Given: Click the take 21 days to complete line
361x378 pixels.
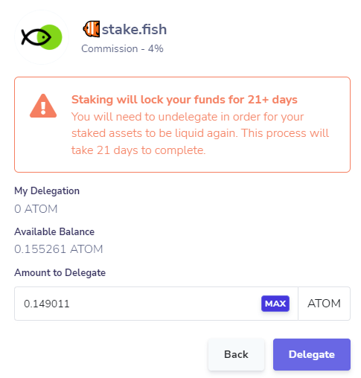Looking at the screenshot, I should tap(138, 150).
